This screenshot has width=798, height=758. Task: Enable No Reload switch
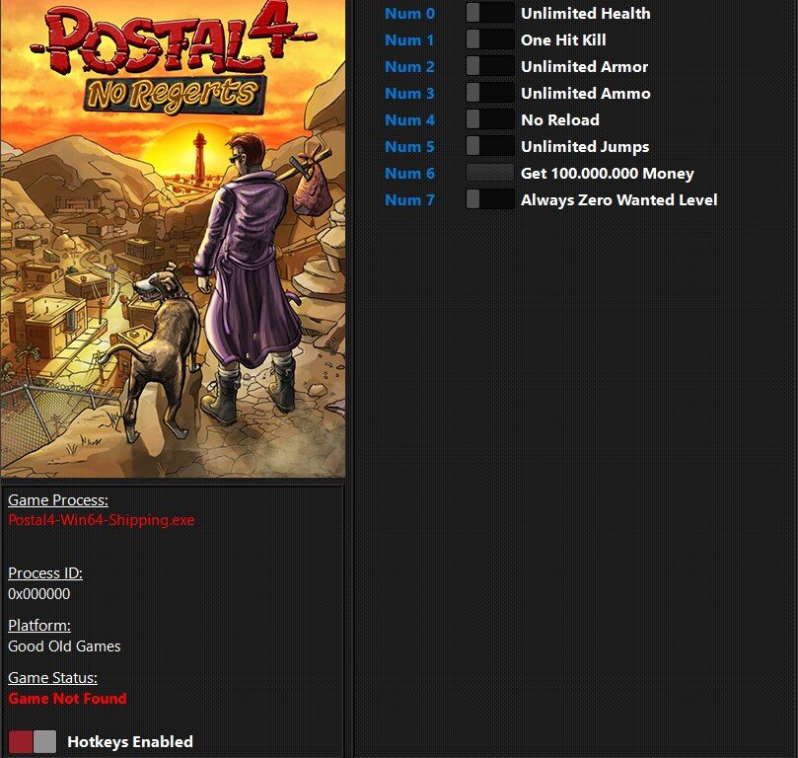(489, 119)
